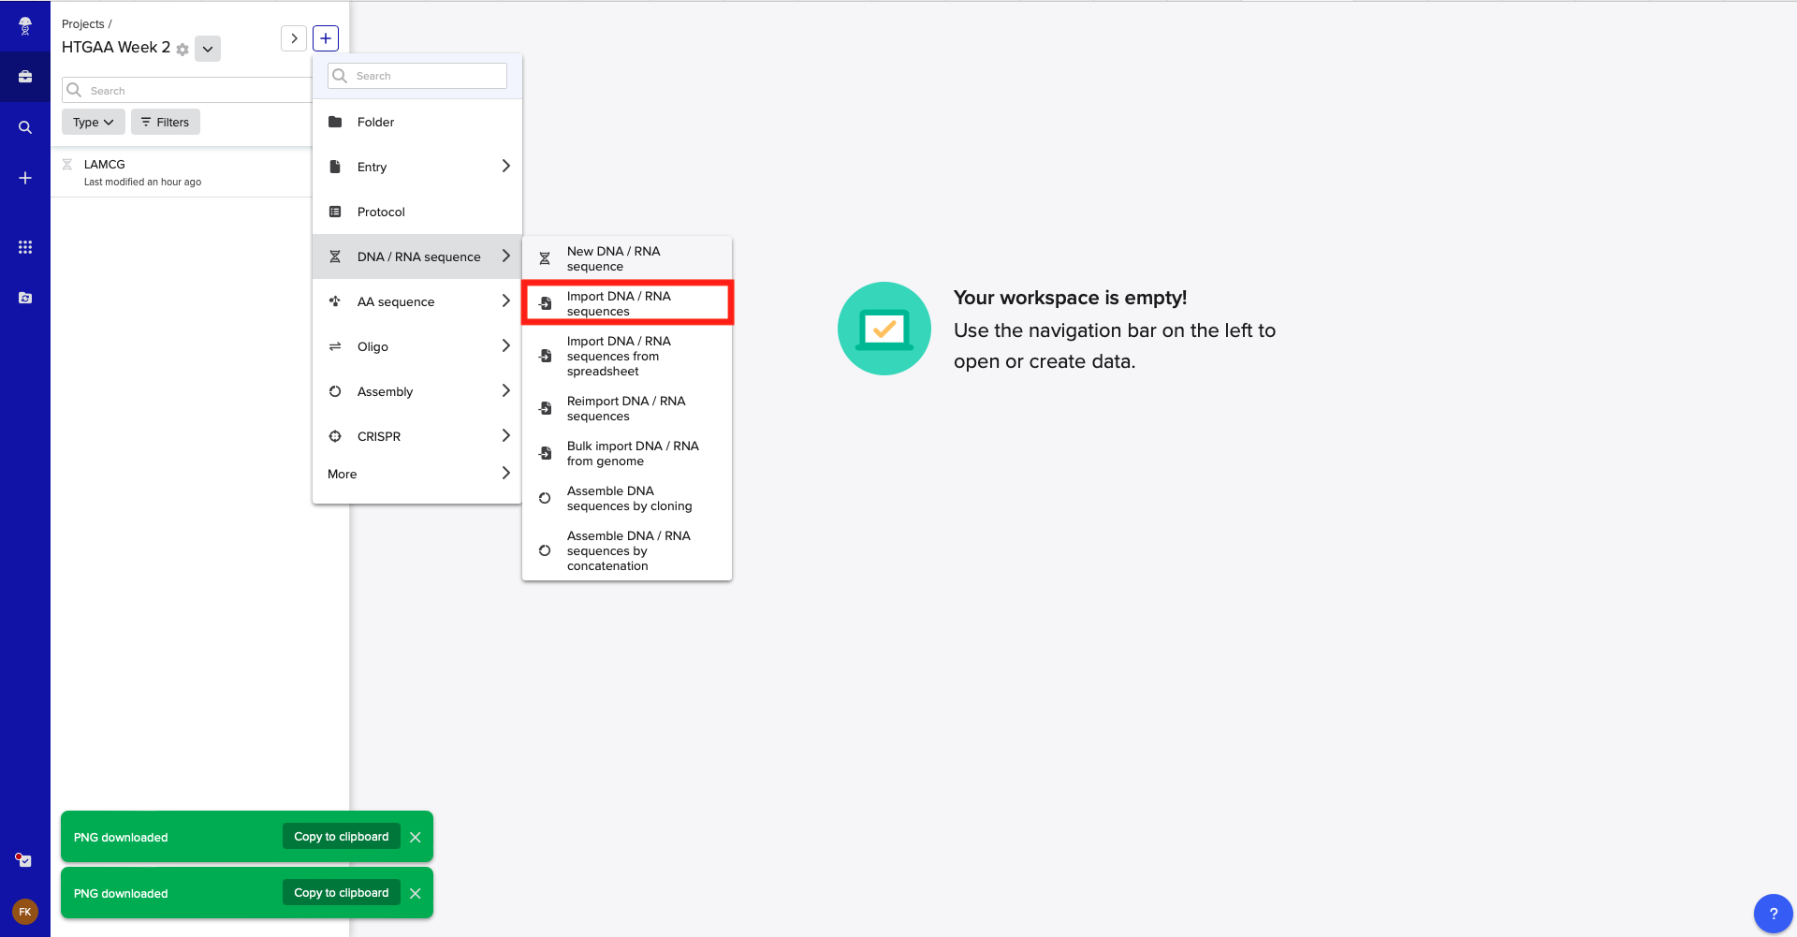This screenshot has width=1797, height=937.
Task: Click the Filters button
Action: click(166, 123)
